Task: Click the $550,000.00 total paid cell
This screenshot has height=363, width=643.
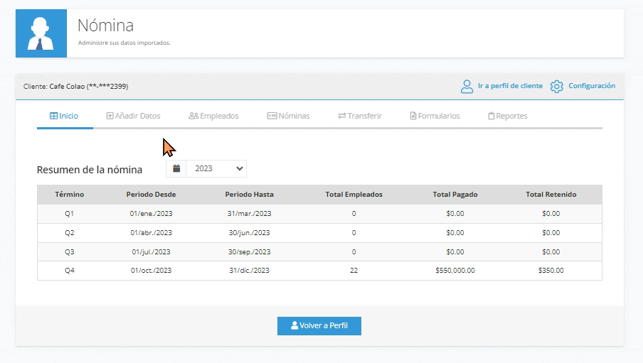Action: pos(455,271)
